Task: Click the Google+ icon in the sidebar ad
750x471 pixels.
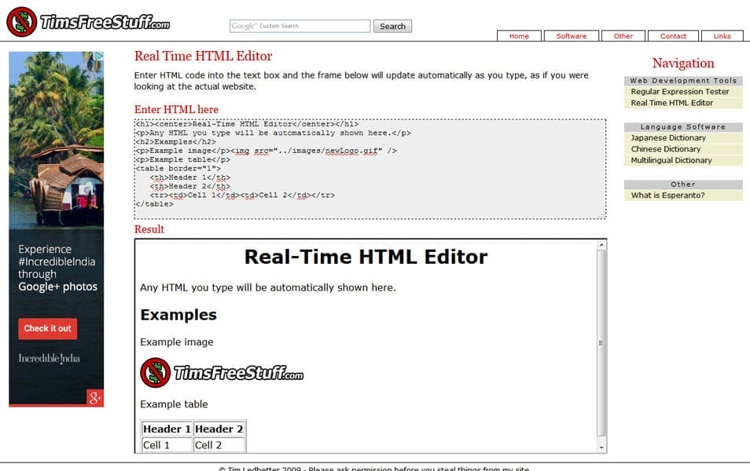Action: coord(96,400)
